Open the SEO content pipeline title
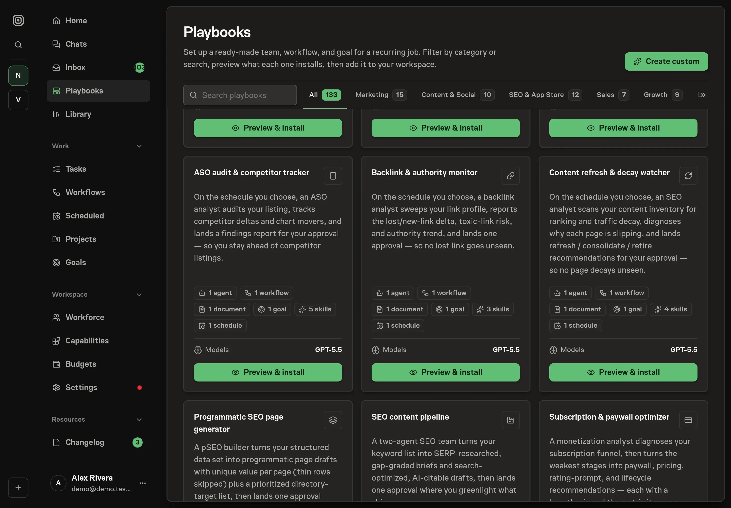731x508 pixels. [410, 417]
